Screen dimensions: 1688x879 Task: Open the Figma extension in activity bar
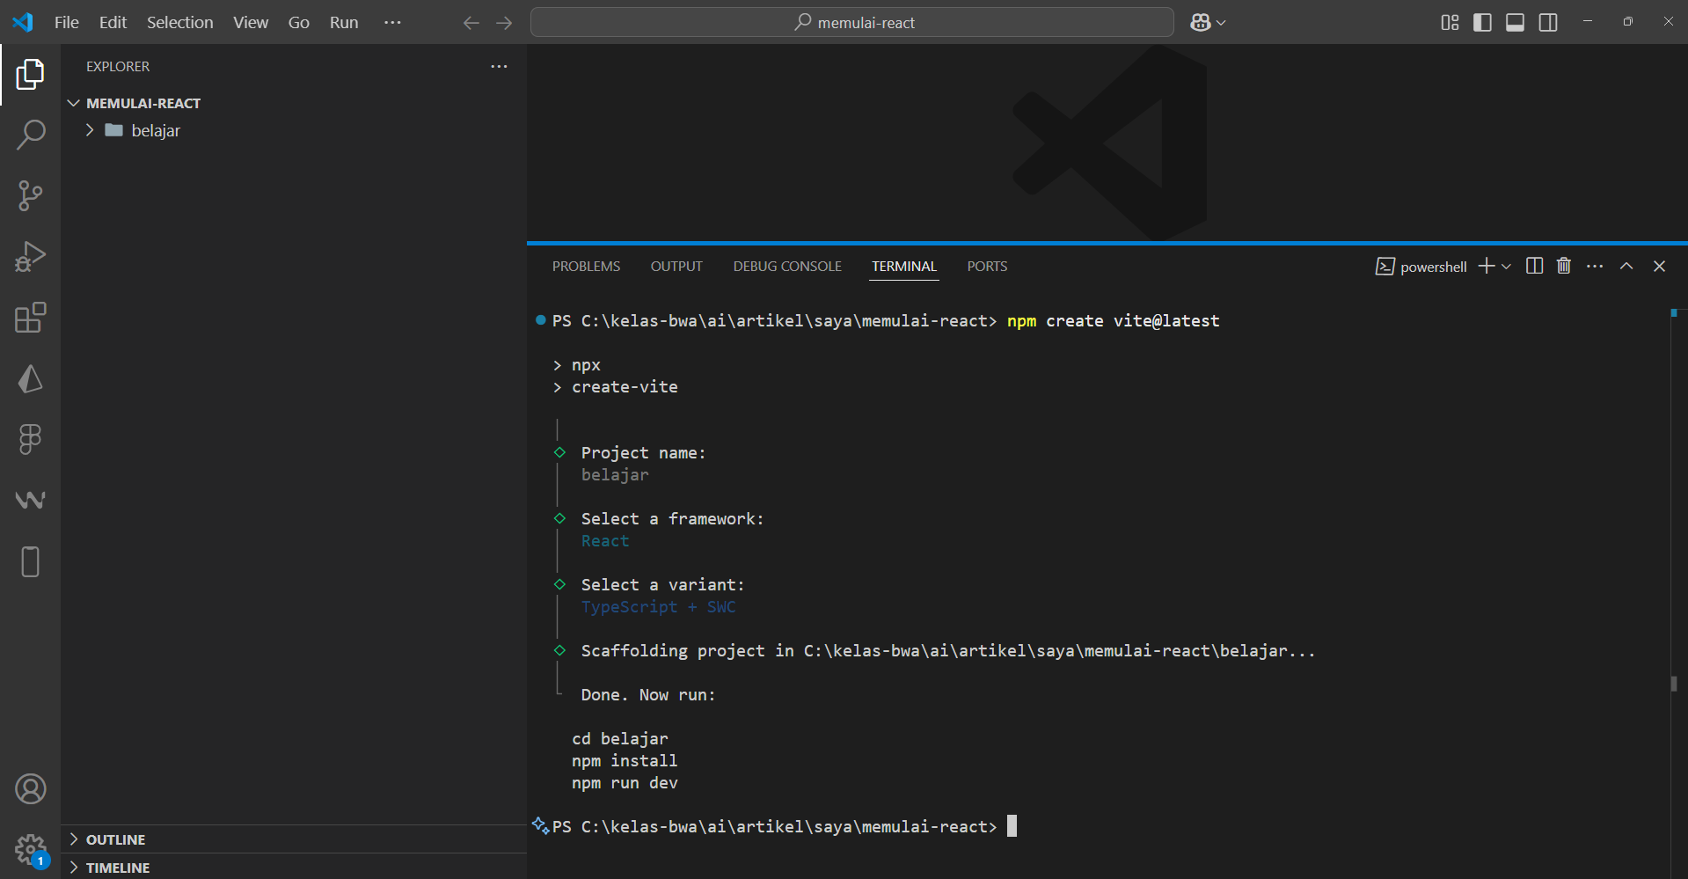pos(30,439)
